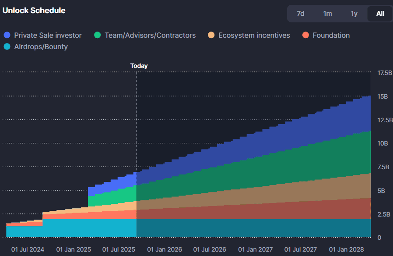
Task: Click the blue Private Sale investor legend dot
Action: (x=7, y=35)
